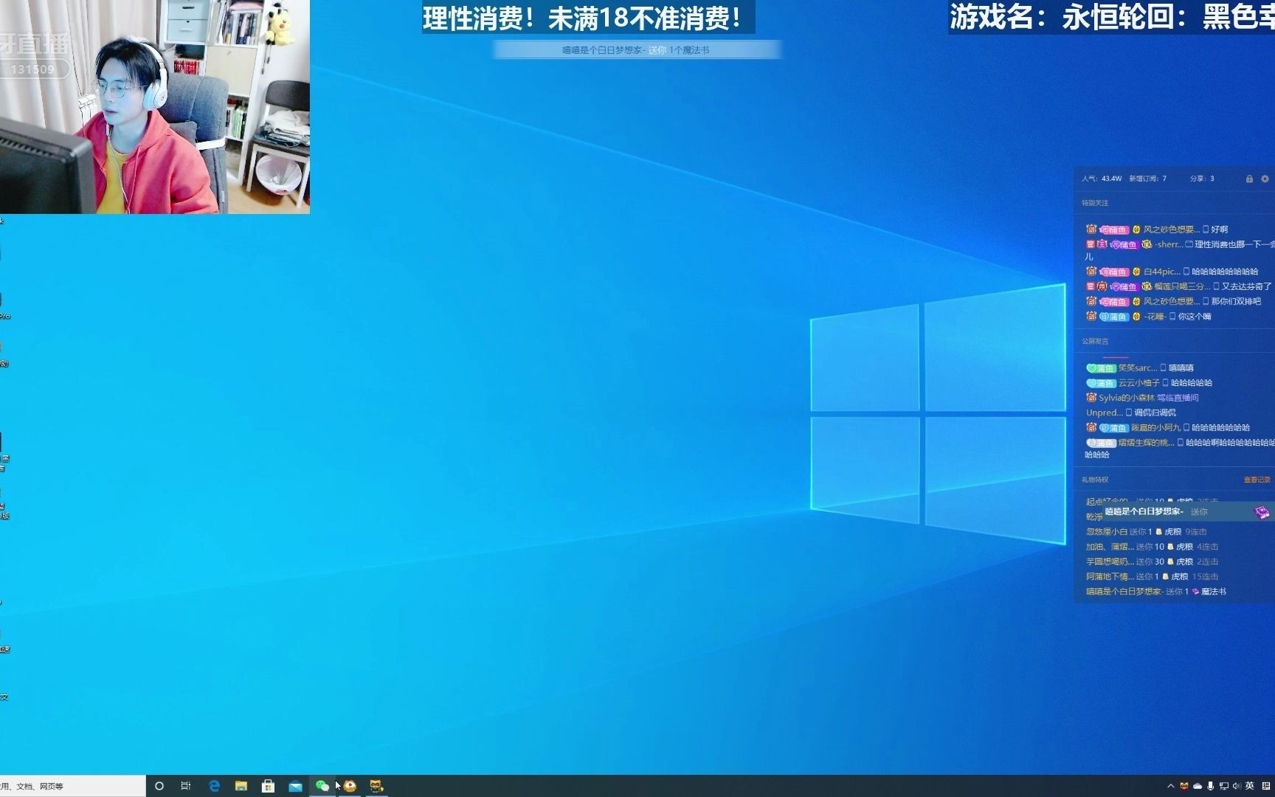Open Microsoft Store from taskbar

[x=269, y=786]
